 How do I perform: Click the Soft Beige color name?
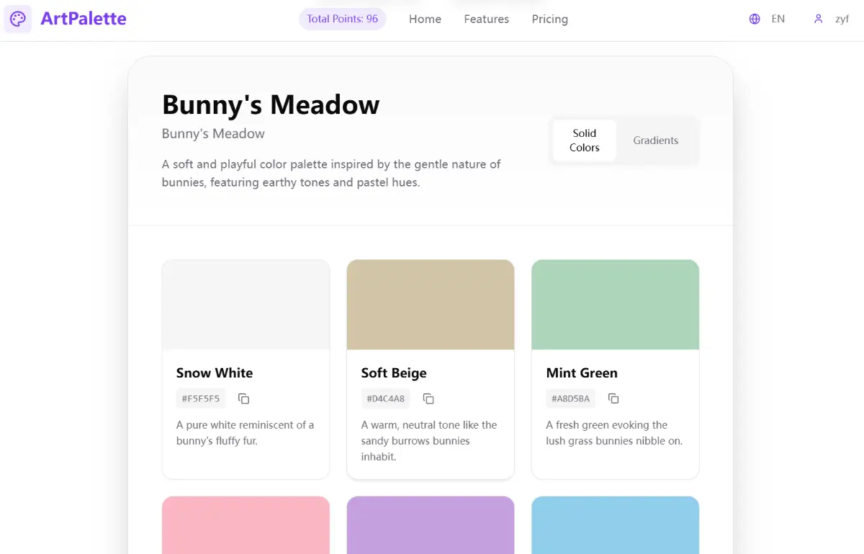coord(394,373)
